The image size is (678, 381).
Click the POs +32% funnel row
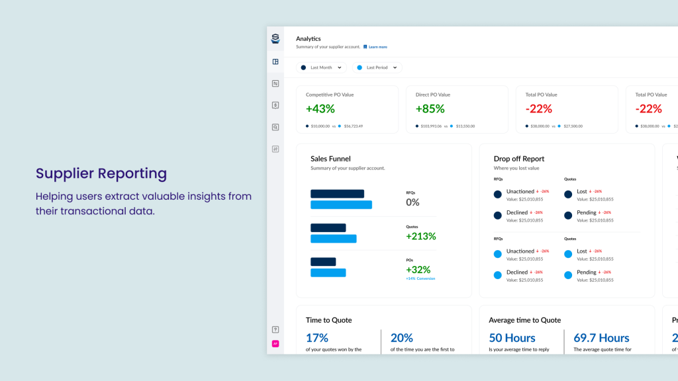373,267
